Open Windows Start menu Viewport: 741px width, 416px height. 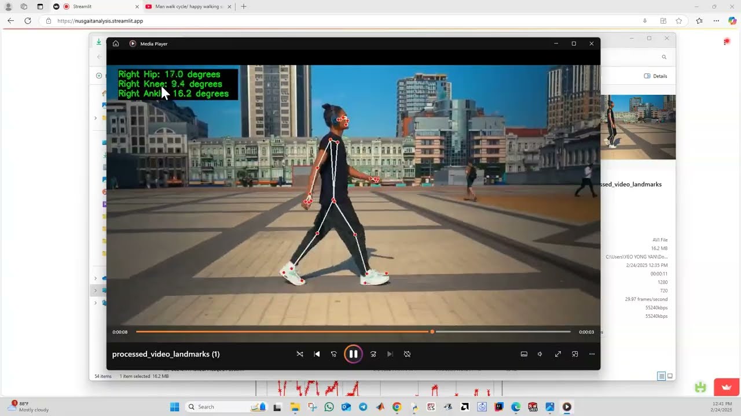click(174, 407)
